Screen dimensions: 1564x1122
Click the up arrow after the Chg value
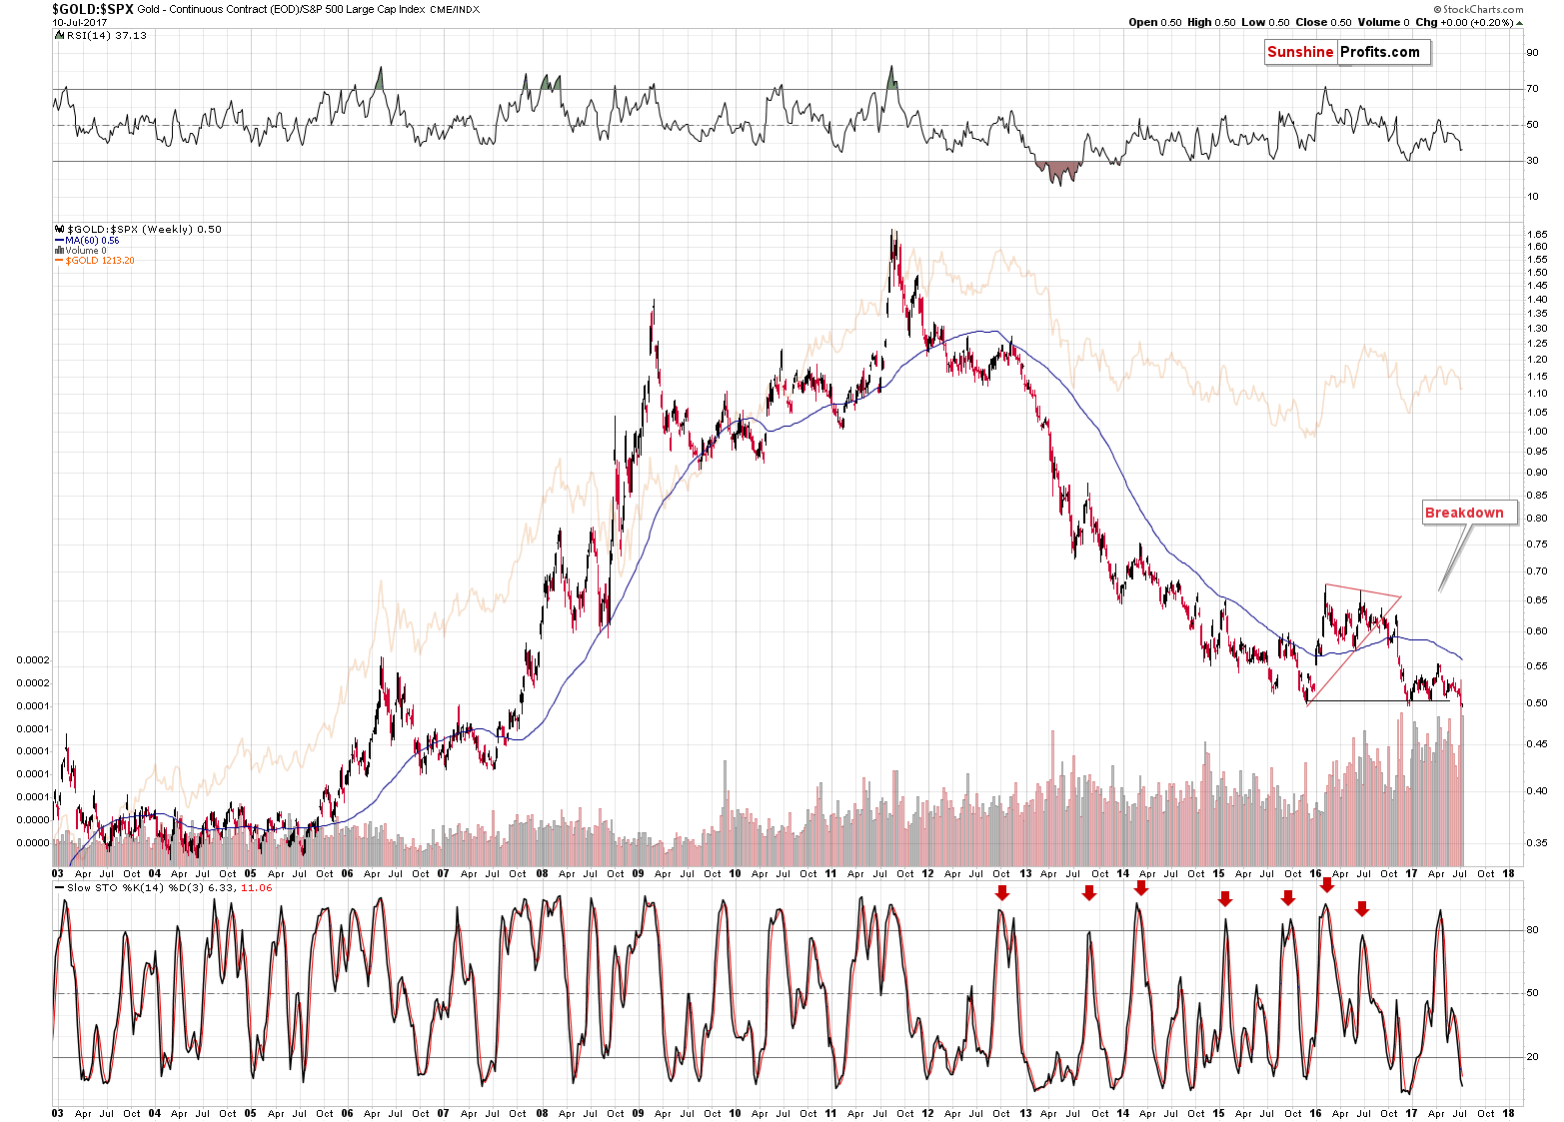1520,22
